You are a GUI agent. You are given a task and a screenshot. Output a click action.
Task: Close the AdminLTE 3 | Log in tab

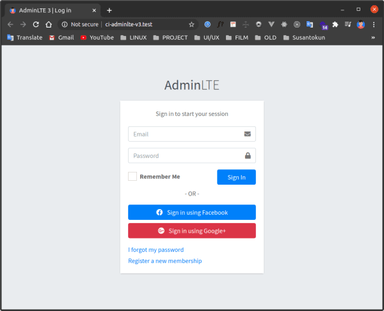coord(94,10)
